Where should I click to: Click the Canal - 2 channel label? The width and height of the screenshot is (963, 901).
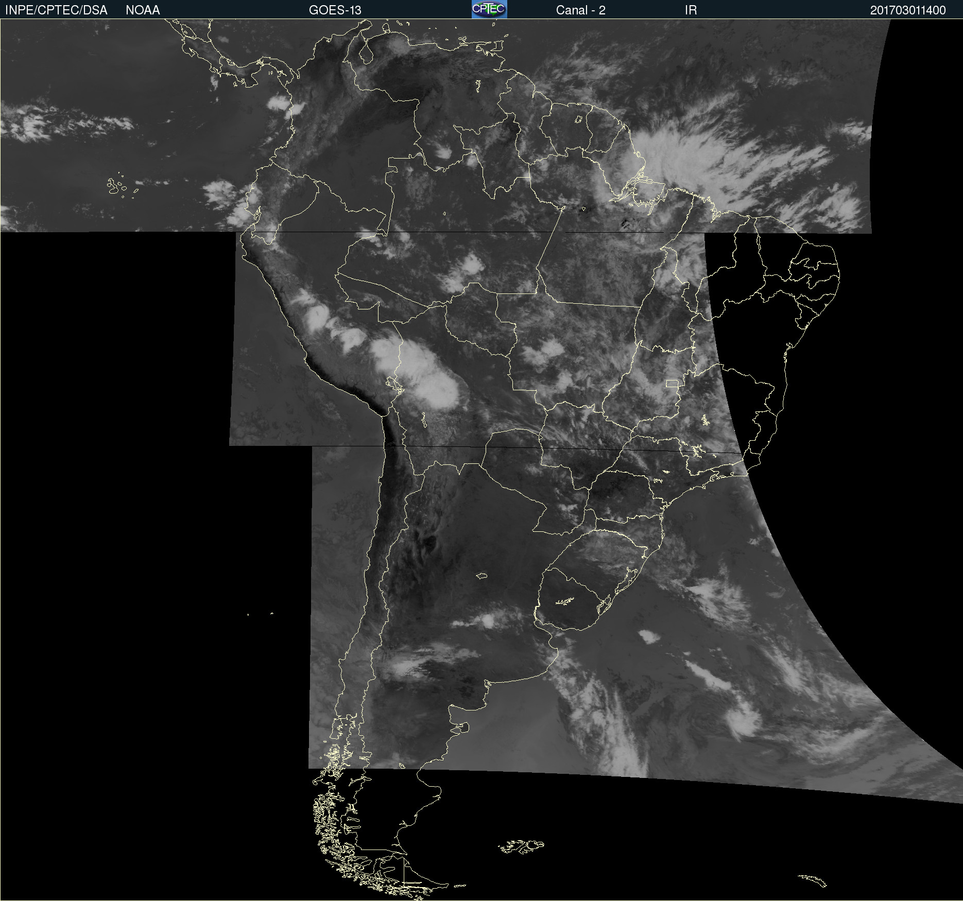(x=580, y=10)
